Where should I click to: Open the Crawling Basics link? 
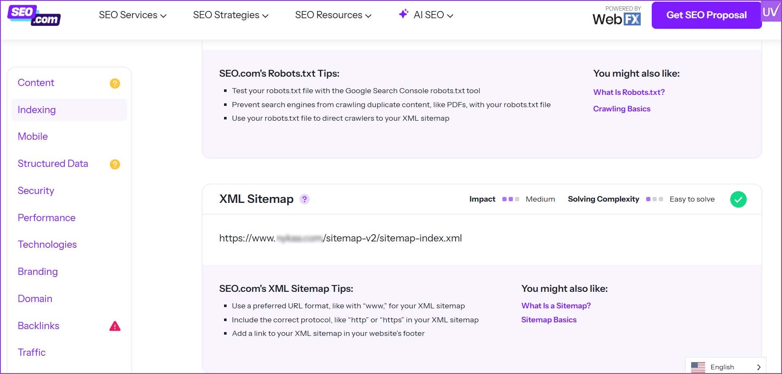coord(622,109)
